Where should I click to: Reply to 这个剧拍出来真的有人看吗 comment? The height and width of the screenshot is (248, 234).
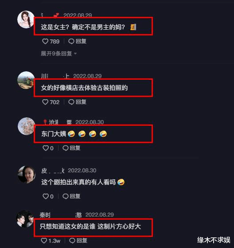71,196
